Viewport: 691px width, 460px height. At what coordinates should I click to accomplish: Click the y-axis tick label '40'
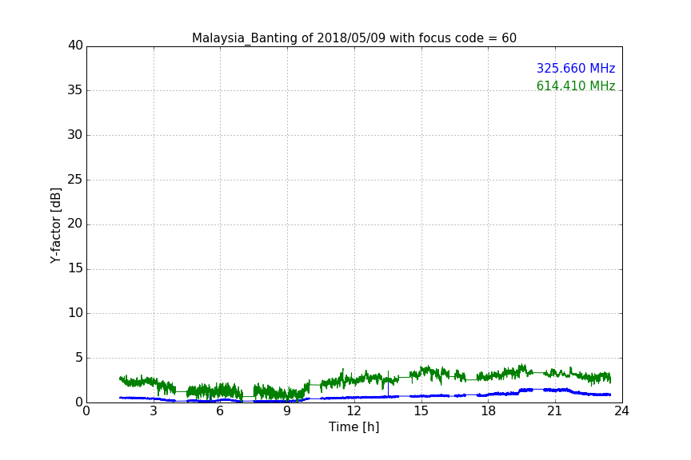click(x=75, y=46)
